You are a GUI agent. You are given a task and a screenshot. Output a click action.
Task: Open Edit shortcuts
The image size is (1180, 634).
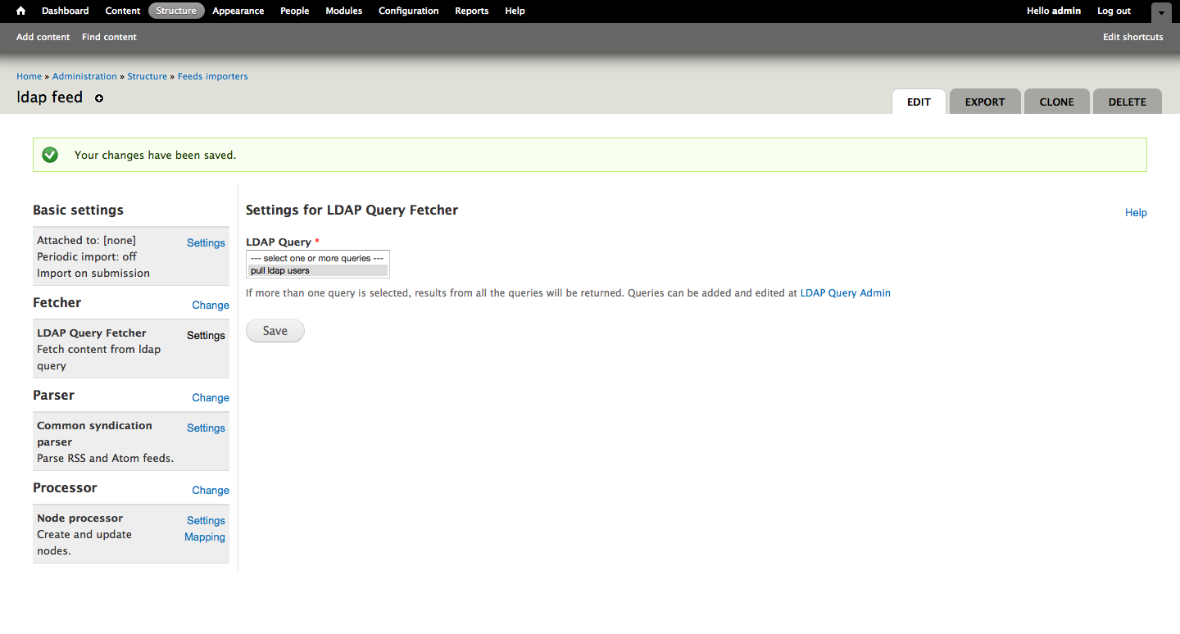pos(1133,37)
